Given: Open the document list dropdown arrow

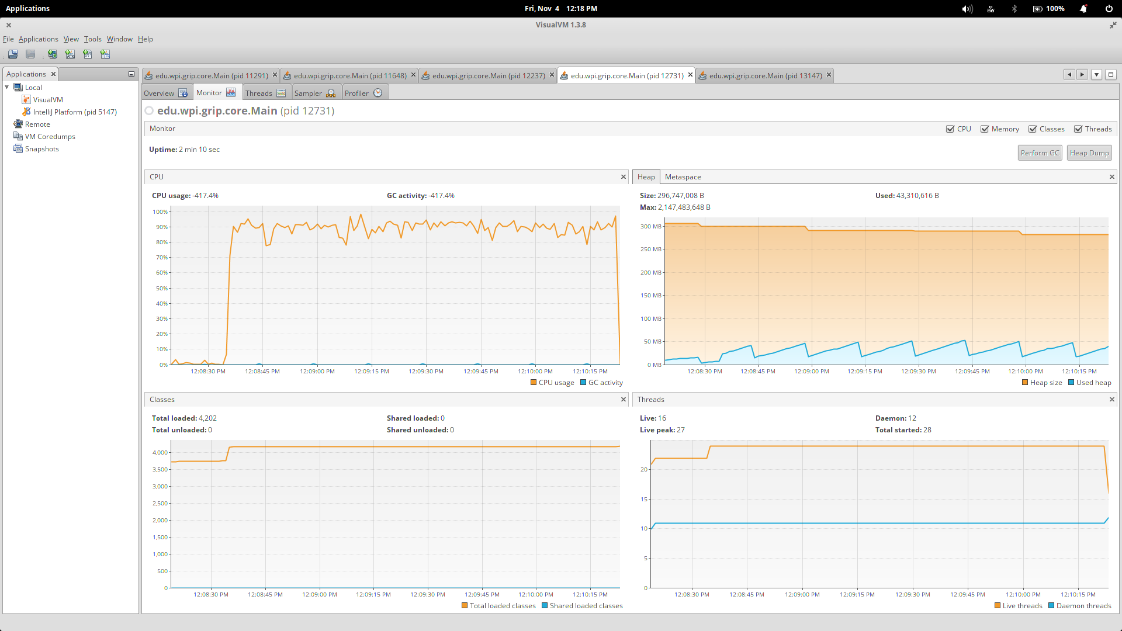Looking at the screenshot, I should [1096, 75].
